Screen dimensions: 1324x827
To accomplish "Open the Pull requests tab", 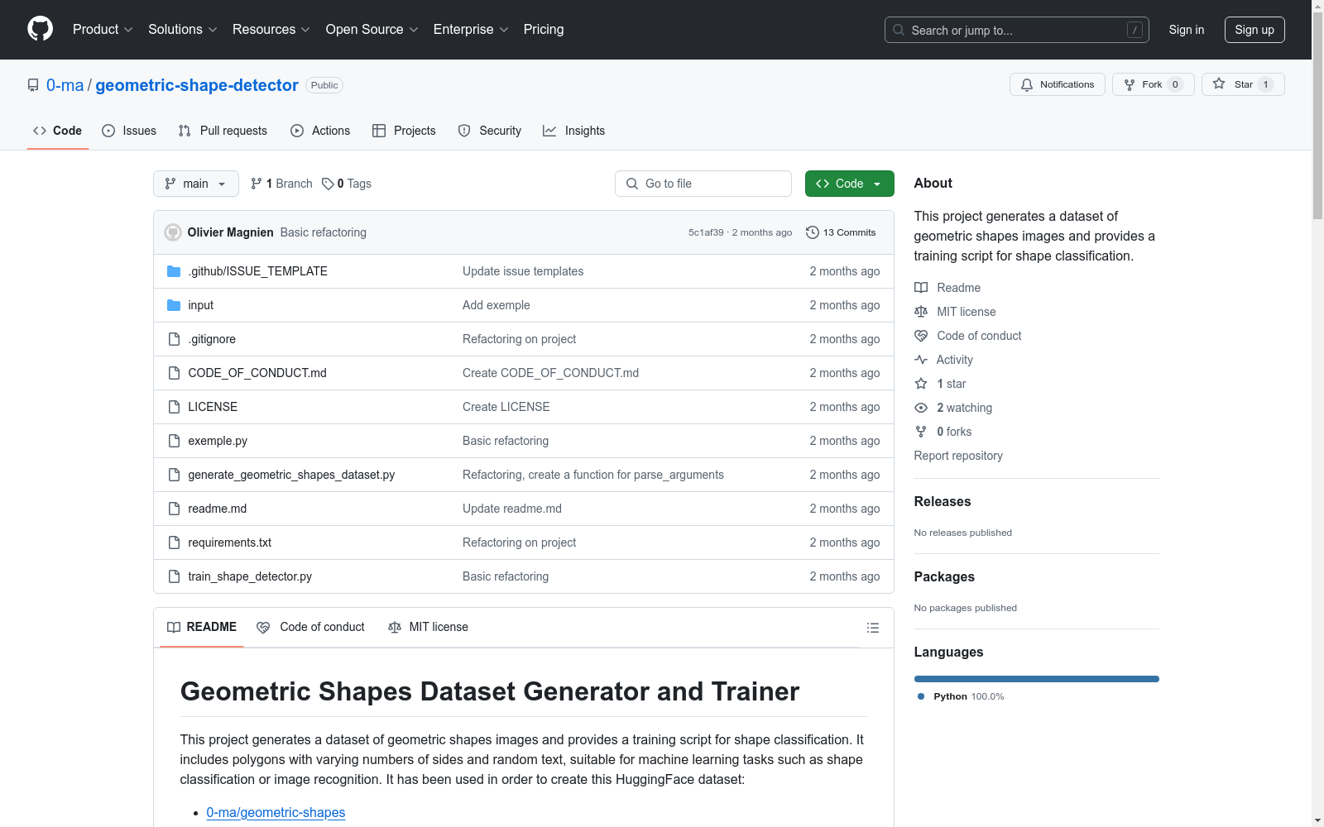I will 223,131.
